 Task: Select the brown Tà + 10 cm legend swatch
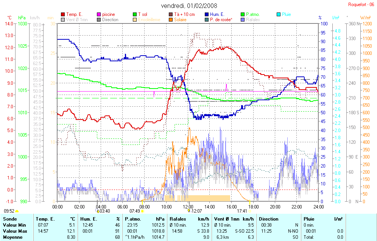(171, 14)
